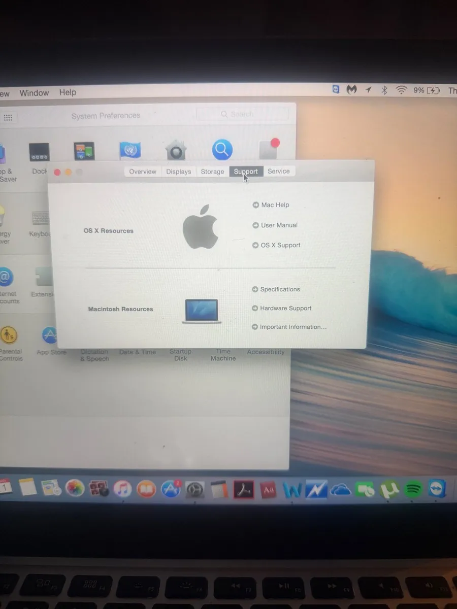The image size is (457, 609).
Task: Launch iTunes from the Dock
Action: coord(122,489)
